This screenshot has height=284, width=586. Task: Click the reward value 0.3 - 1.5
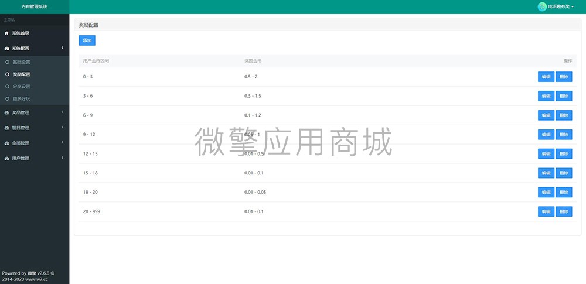[253, 96]
